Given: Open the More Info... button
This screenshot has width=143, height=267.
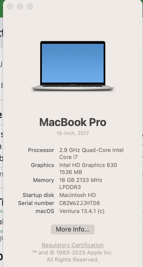Looking at the screenshot, I should pyautogui.click(x=72, y=229).
